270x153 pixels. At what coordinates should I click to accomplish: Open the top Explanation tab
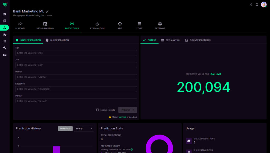click(x=97, y=26)
